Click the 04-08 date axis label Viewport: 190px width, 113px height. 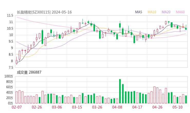point(117,107)
